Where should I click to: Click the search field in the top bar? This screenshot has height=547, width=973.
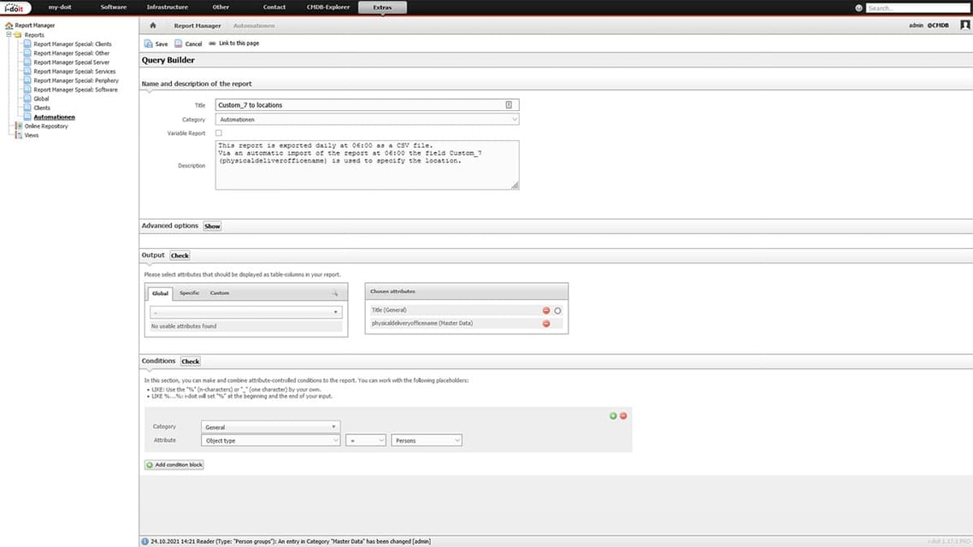tap(917, 8)
